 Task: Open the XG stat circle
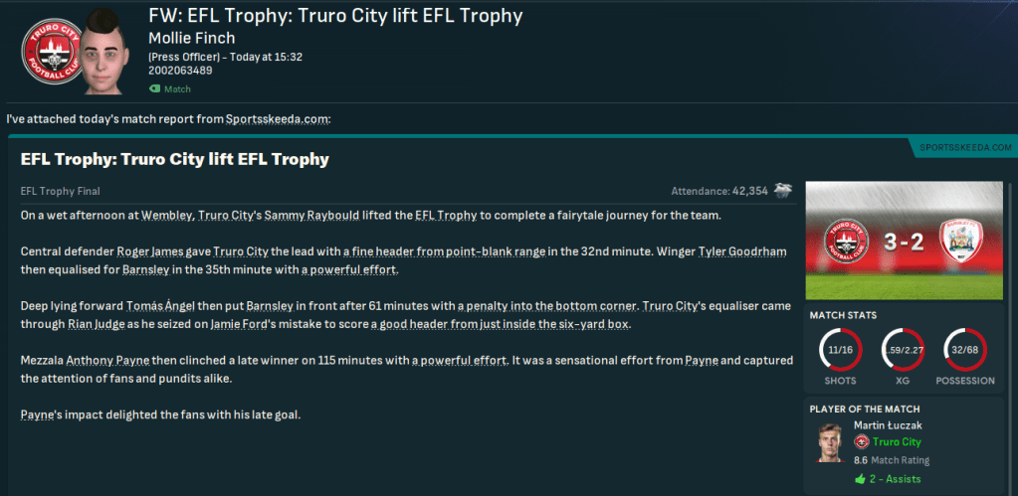pos(903,348)
